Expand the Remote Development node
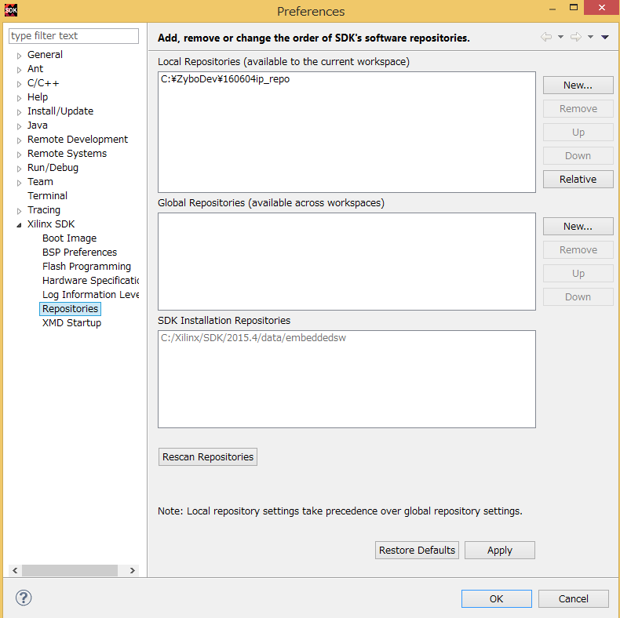Viewport: 620px width, 618px height. point(19,140)
